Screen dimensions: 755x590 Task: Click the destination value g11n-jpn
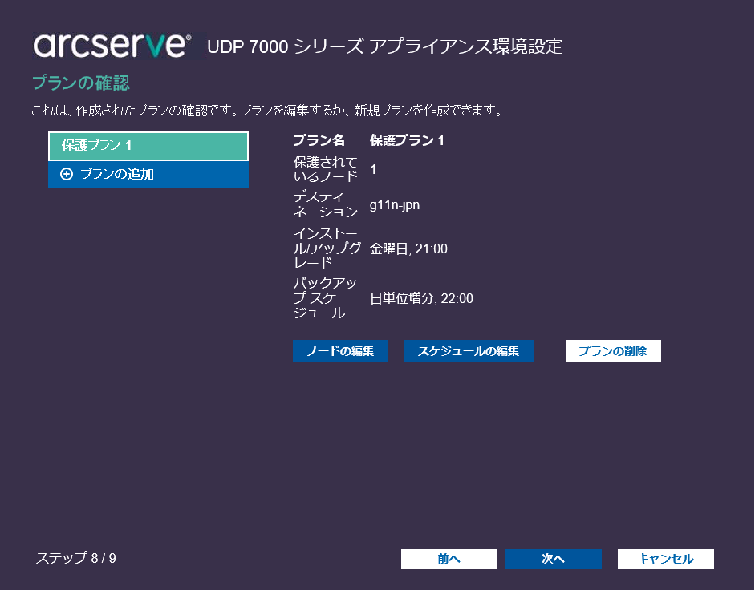pos(389,204)
